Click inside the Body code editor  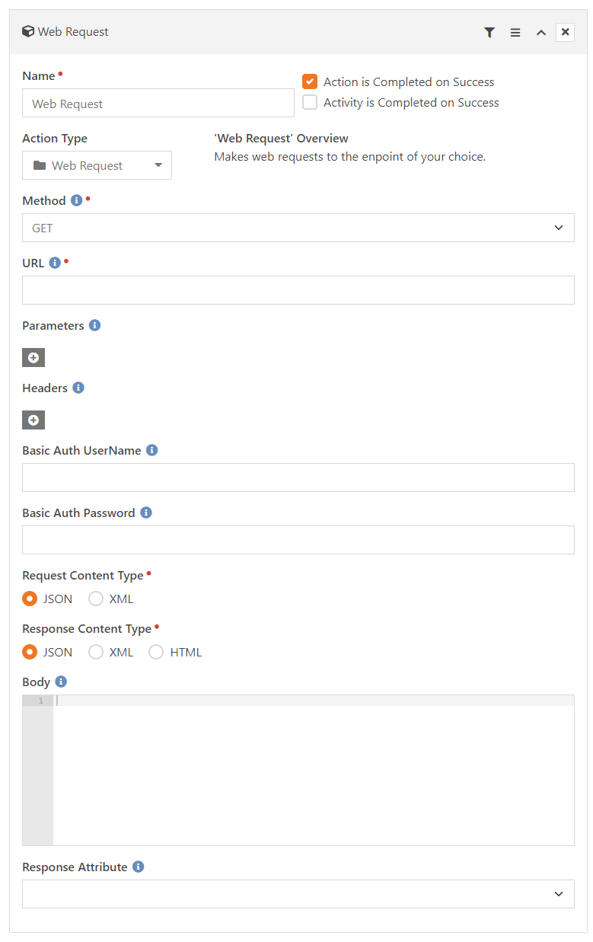pyautogui.click(x=314, y=770)
